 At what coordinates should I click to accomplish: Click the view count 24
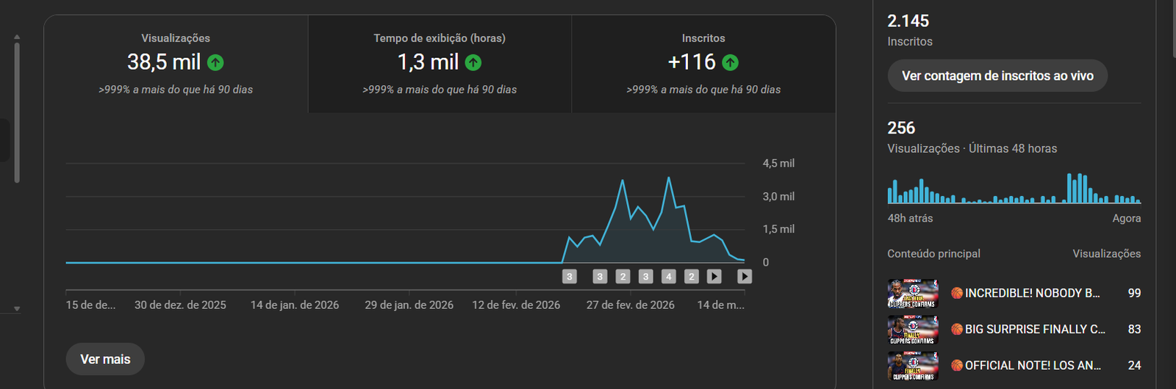pyautogui.click(x=1135, y=366)
